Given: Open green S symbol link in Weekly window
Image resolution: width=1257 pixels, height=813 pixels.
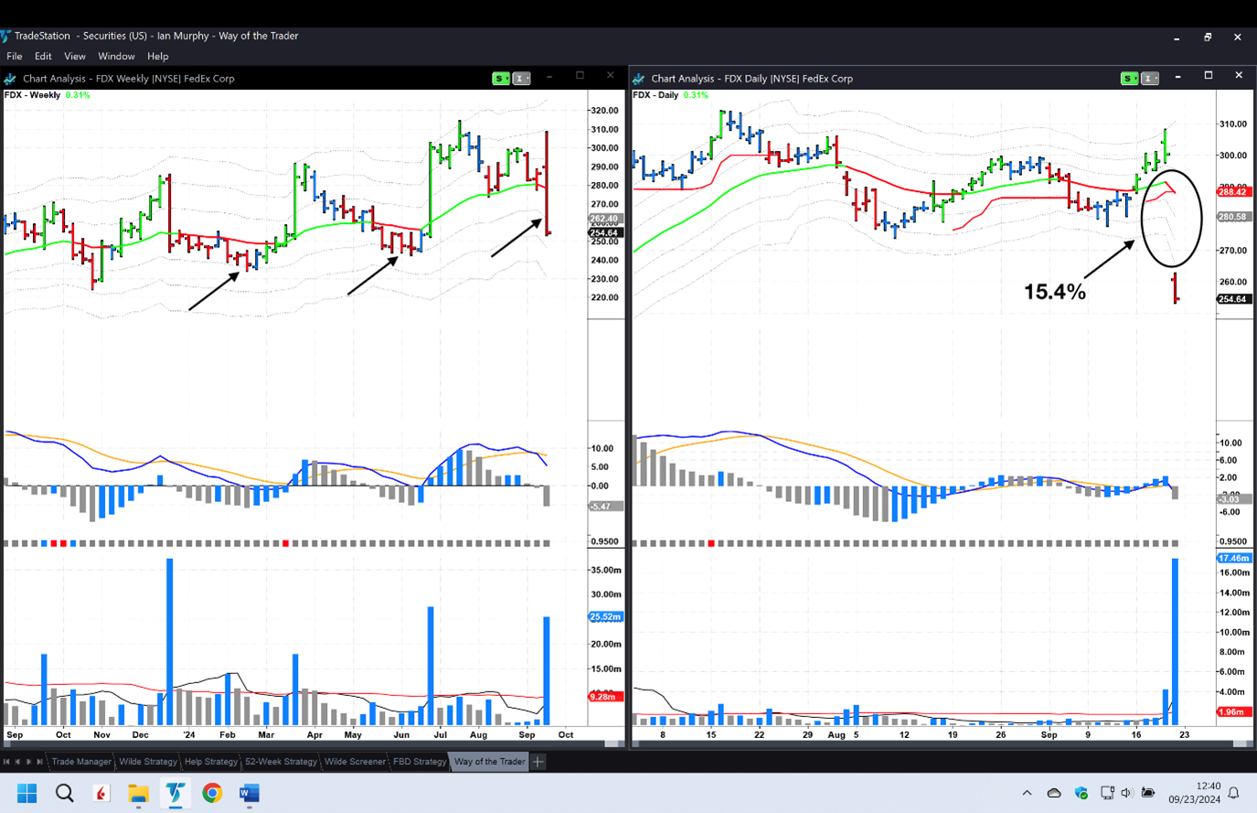Looking at the screenshot, I should [x=501, y=79].
